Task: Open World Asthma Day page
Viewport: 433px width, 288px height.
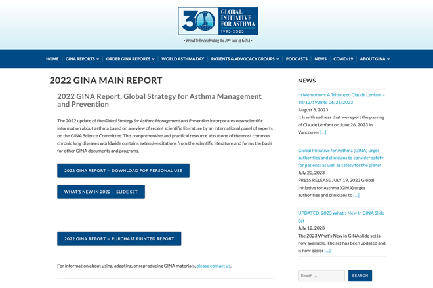Action: click(x=183, y=59)
